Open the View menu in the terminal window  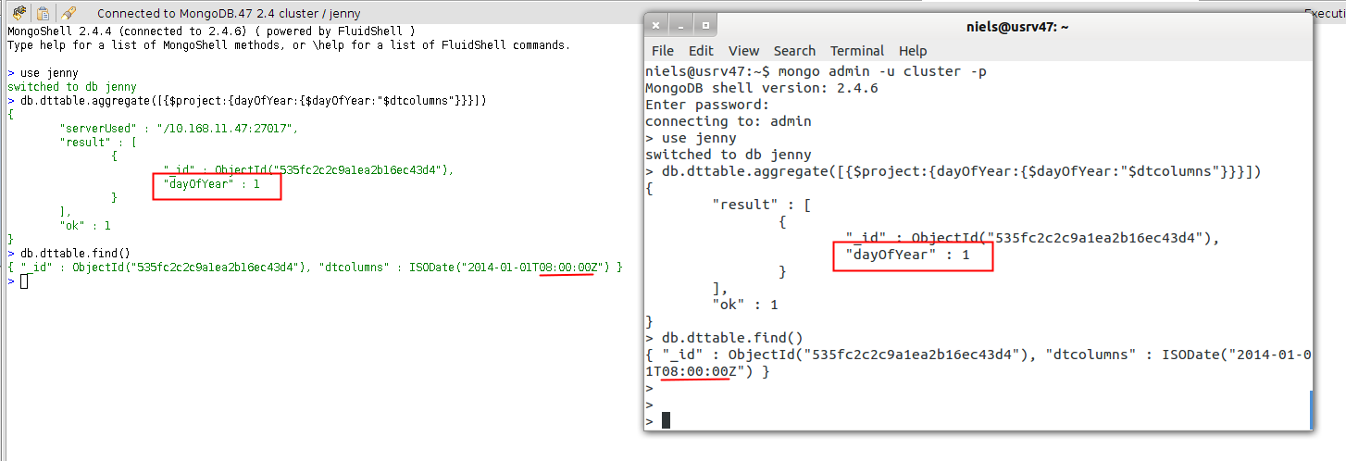743,51
